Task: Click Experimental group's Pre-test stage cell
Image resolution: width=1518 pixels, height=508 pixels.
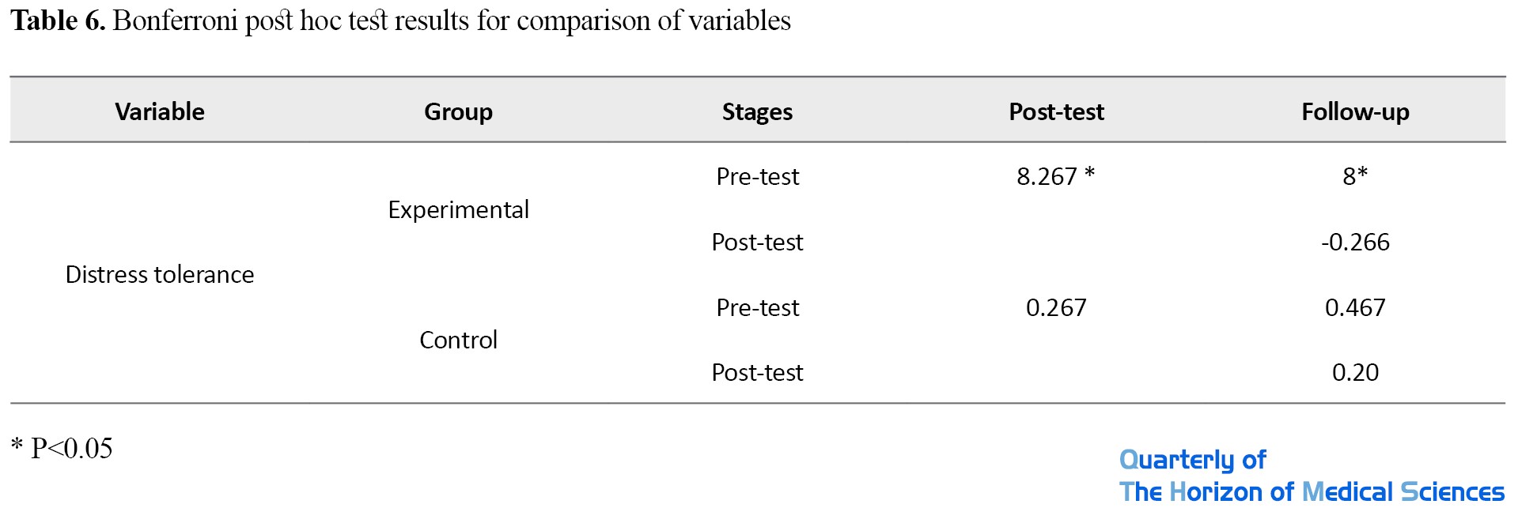Action: (x=757, y=176)
